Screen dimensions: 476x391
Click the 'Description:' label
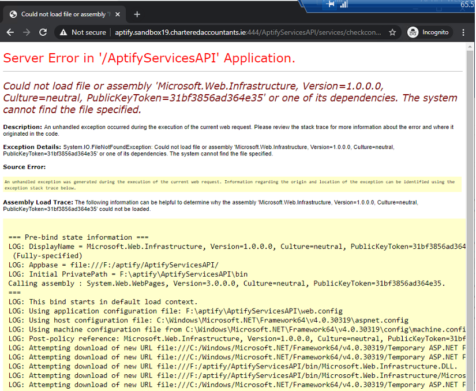click(x=23, y=127)
